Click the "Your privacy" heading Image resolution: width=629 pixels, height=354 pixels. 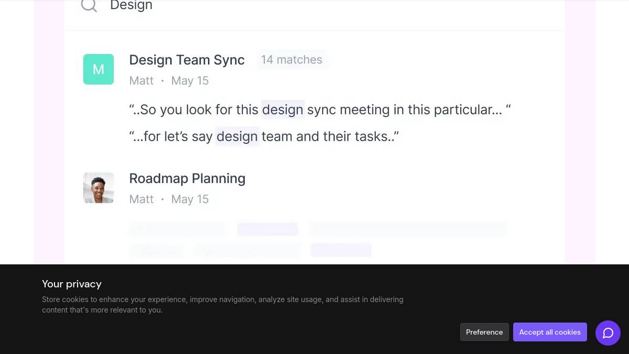[72, 284]
